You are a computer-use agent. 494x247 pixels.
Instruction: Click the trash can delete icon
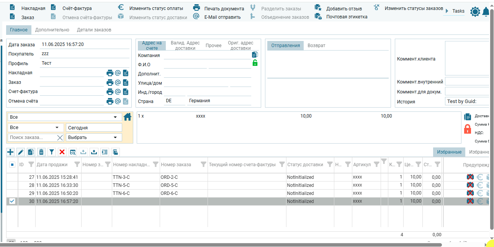tap(41, 152)
